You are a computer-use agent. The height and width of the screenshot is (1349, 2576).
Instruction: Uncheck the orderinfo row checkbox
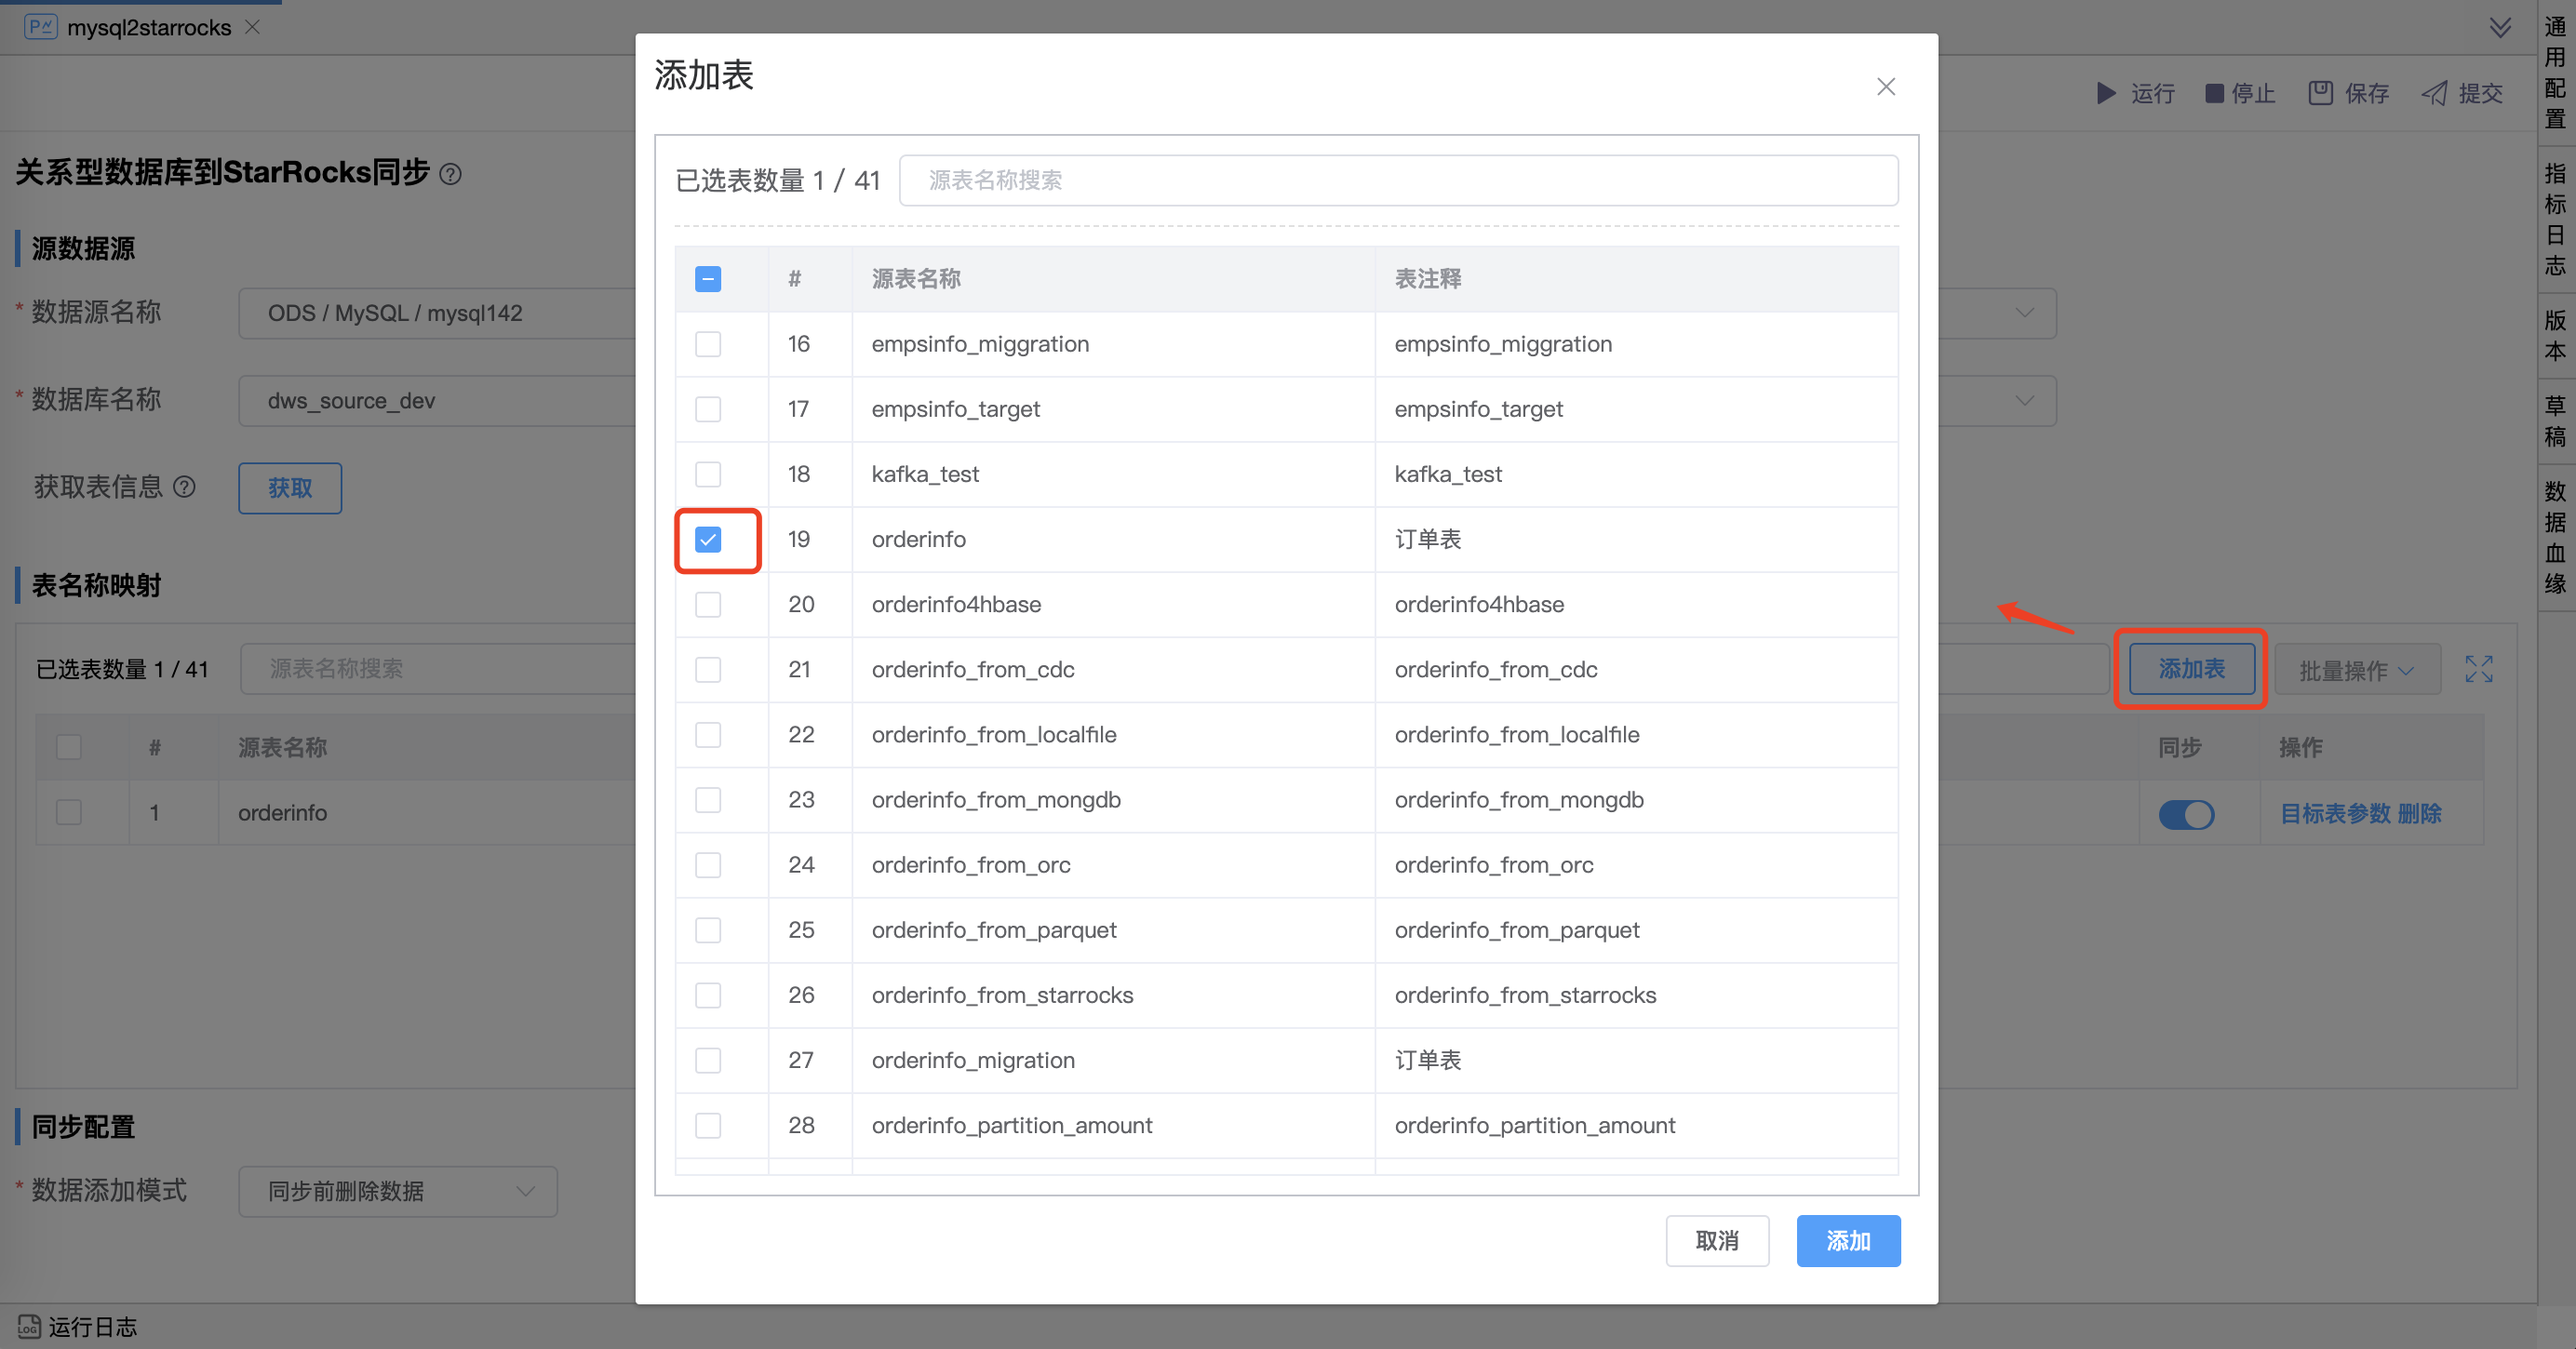(x=708, y=540)
